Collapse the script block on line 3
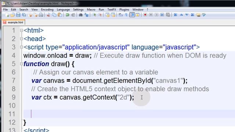 [x=21, y=47]
